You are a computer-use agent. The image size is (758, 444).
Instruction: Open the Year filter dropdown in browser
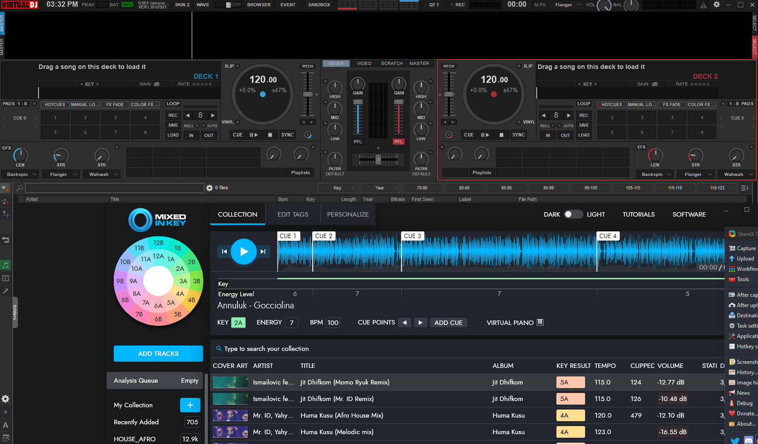tap(380, 188)
